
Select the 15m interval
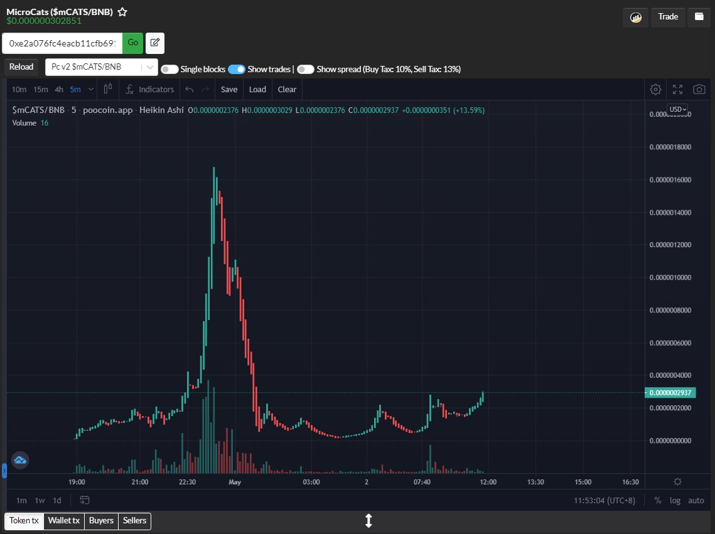pyautogui.click(x=41, y=89)
